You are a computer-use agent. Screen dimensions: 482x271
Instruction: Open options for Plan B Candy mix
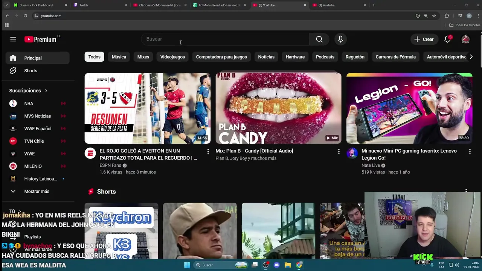tap(339, 151)
